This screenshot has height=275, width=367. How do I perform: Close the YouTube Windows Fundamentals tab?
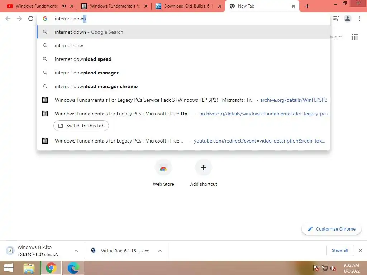pyautogui.click(x=72, y=6)
